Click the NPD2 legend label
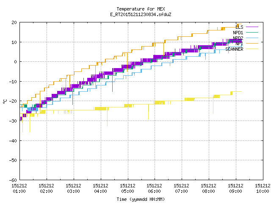Image resolution: width=271 pixels, height=203 pixels. tap(238, 38)
